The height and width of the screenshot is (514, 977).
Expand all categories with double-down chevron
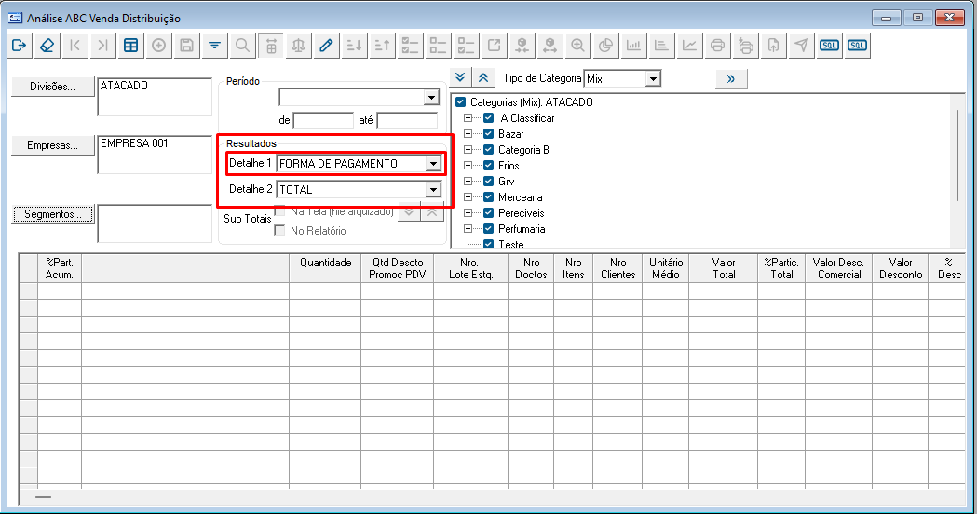click(460, 78)
